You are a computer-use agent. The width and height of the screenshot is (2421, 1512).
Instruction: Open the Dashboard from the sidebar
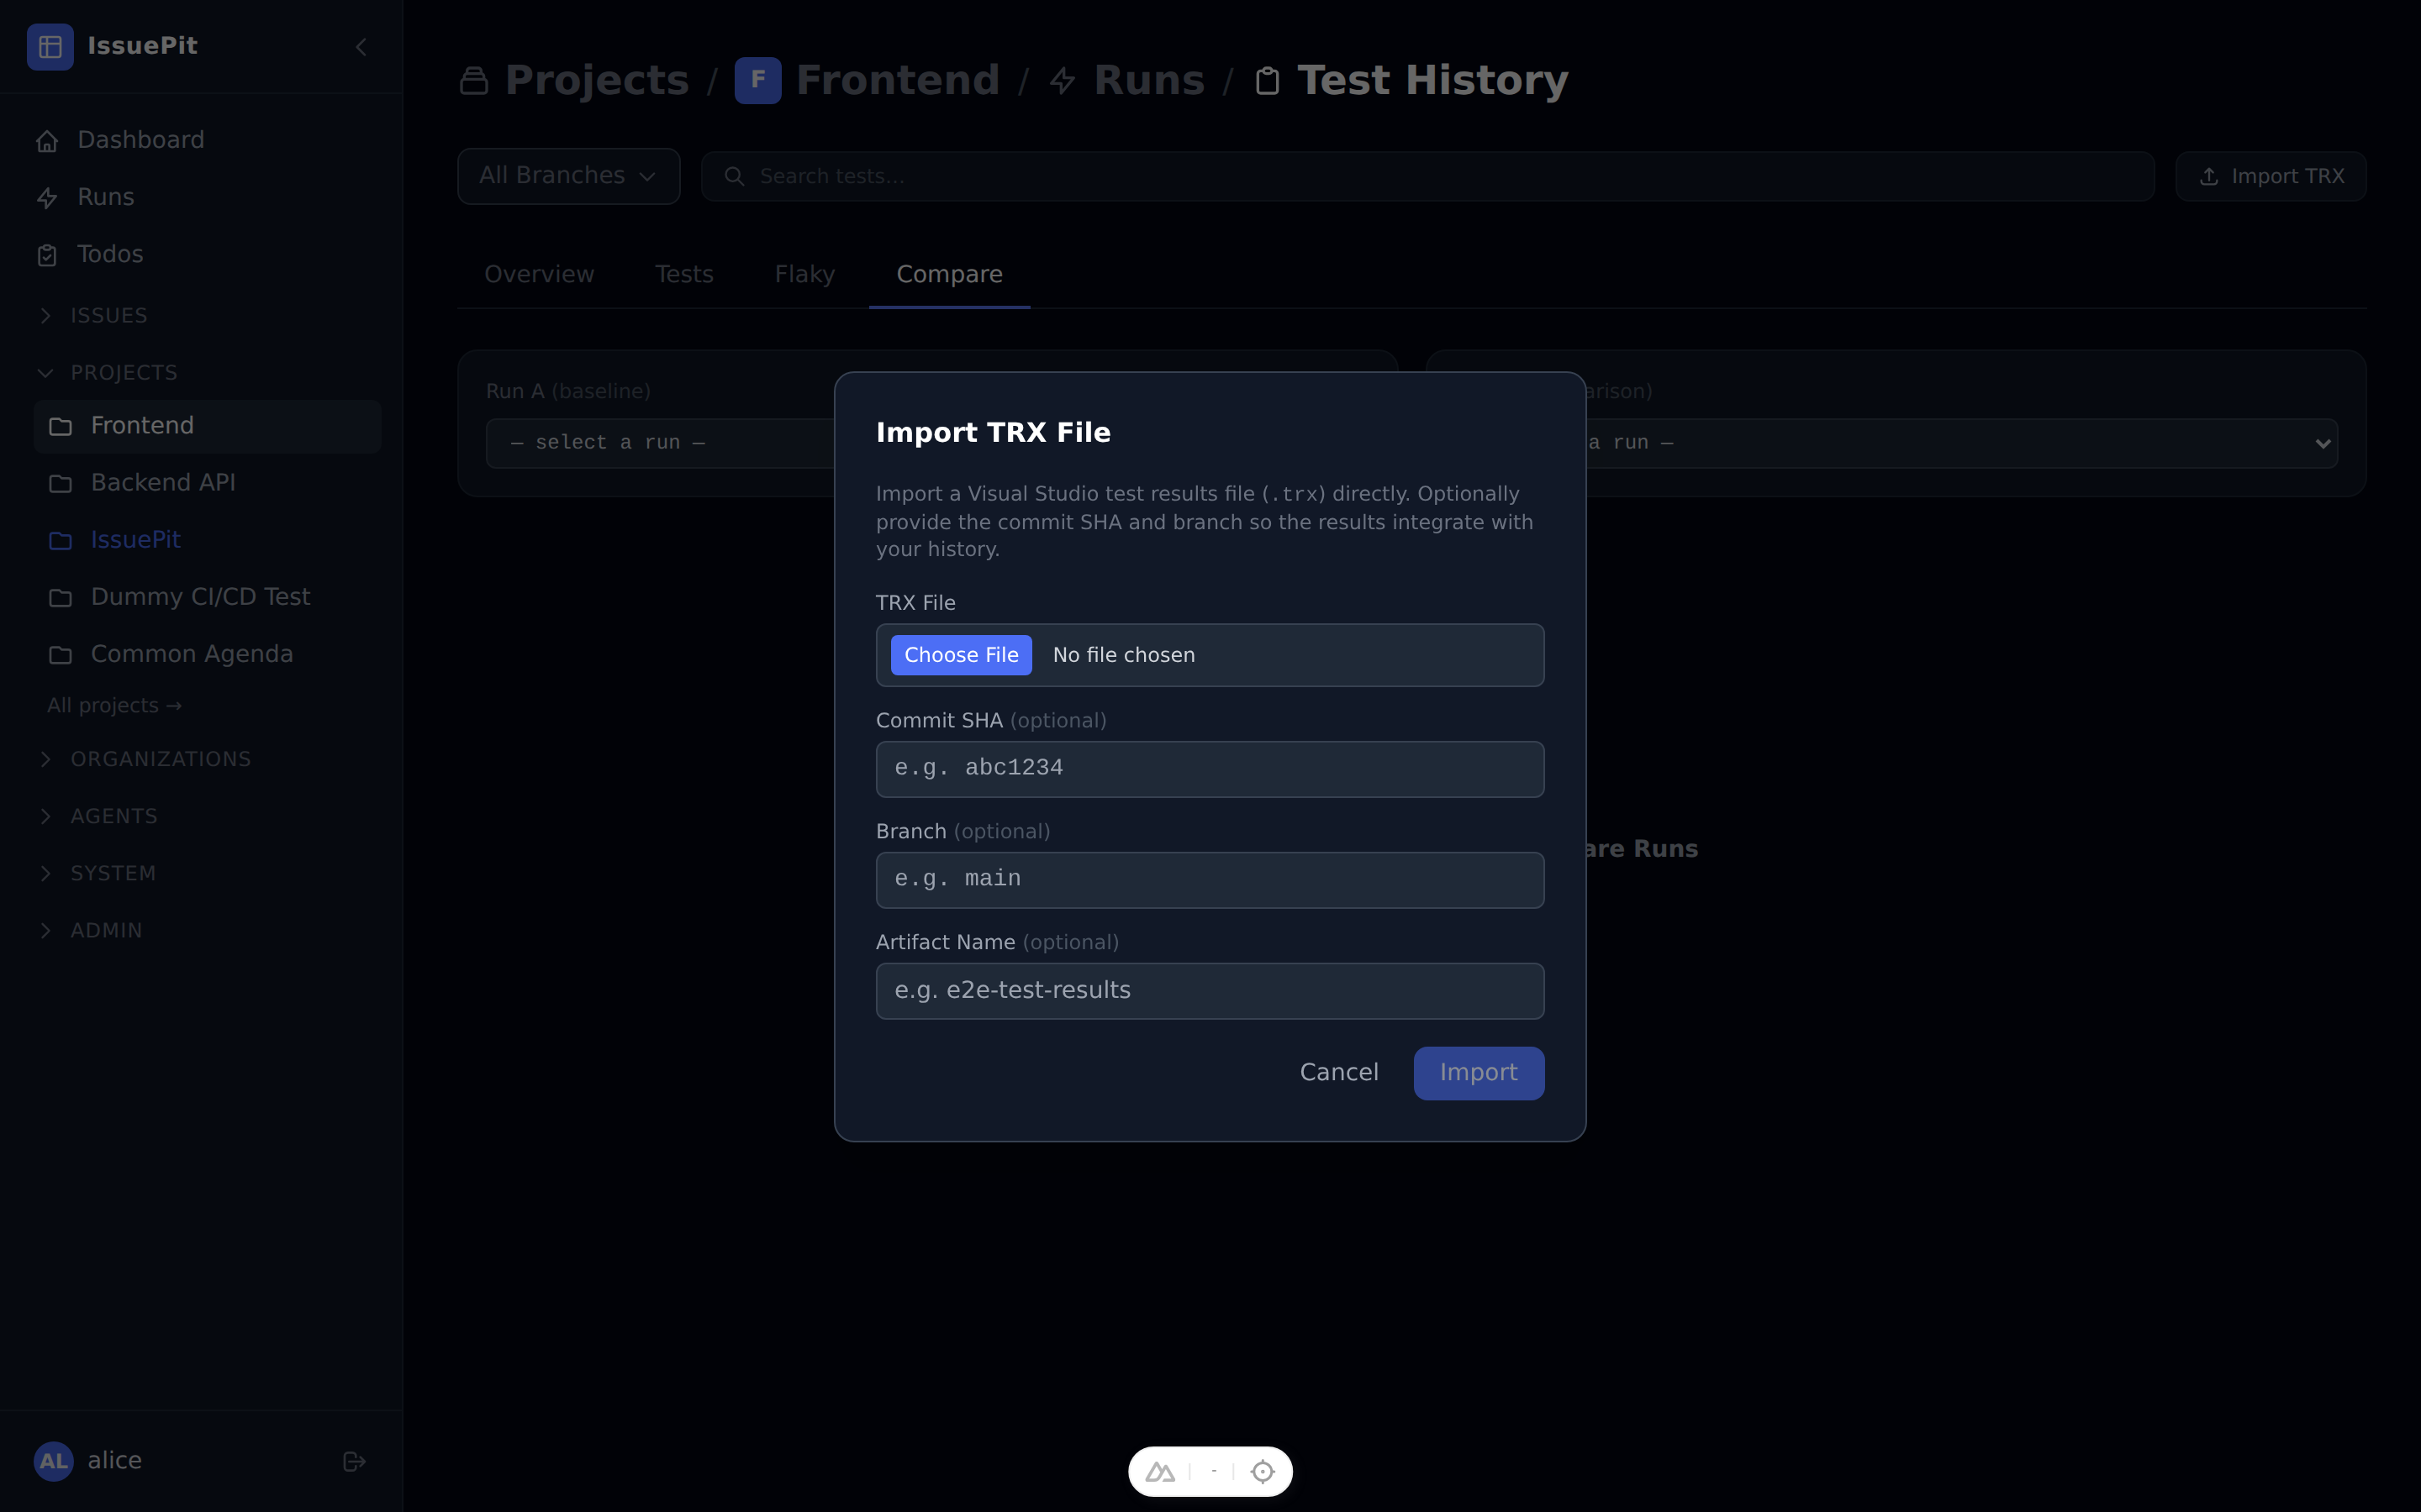[140, 139]
